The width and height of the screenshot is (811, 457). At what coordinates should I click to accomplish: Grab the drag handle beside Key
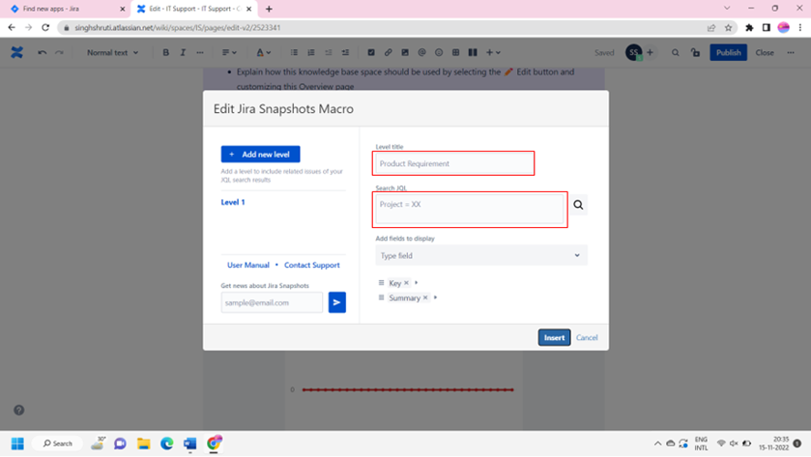pos(381,283)
